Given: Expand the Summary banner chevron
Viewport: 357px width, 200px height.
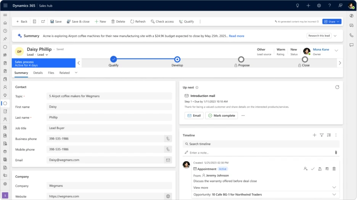Looking at the screenshot, I should tap(335, 36).
